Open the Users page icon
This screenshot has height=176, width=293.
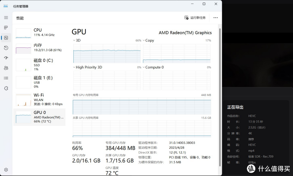click(x=6, y=68)
